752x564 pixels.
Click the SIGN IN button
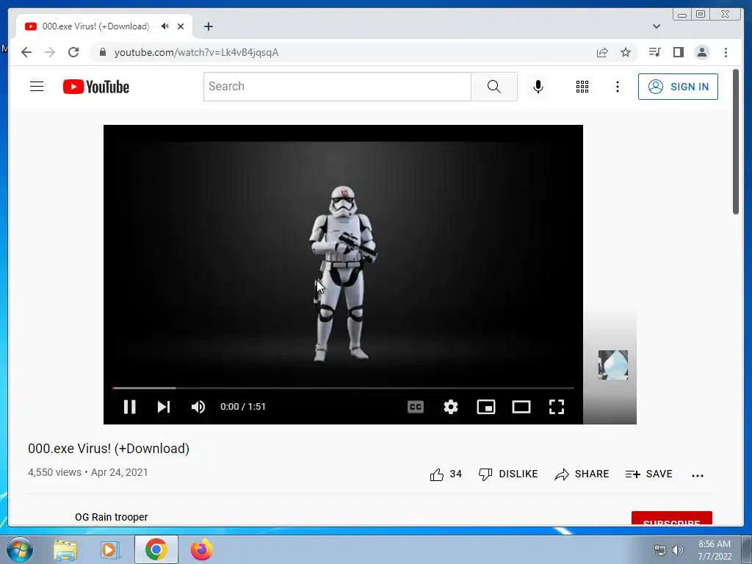pos(678,87)
